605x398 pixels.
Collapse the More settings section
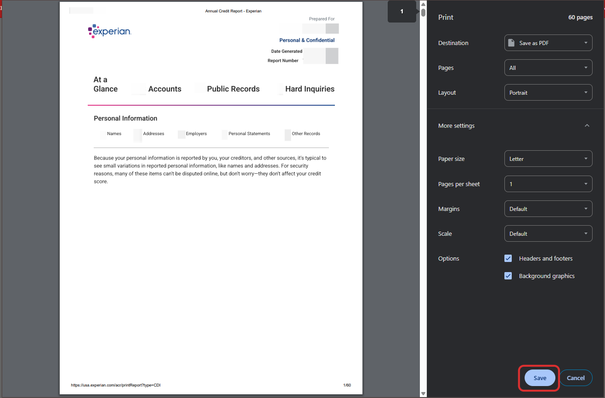pyautogui.click(x=587, y=125)
